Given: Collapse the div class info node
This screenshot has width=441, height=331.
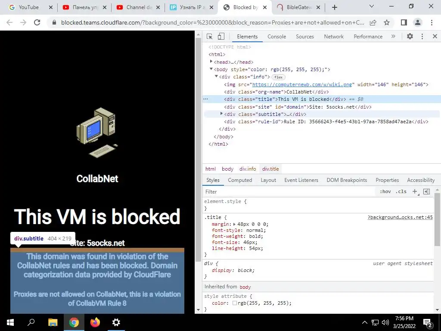Looking at the screenshot, I should tap(216, 76).
